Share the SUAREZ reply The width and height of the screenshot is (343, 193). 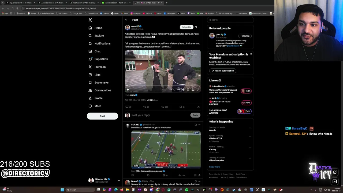[199, 175]
